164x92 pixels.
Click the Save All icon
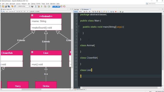pos(9,6)
